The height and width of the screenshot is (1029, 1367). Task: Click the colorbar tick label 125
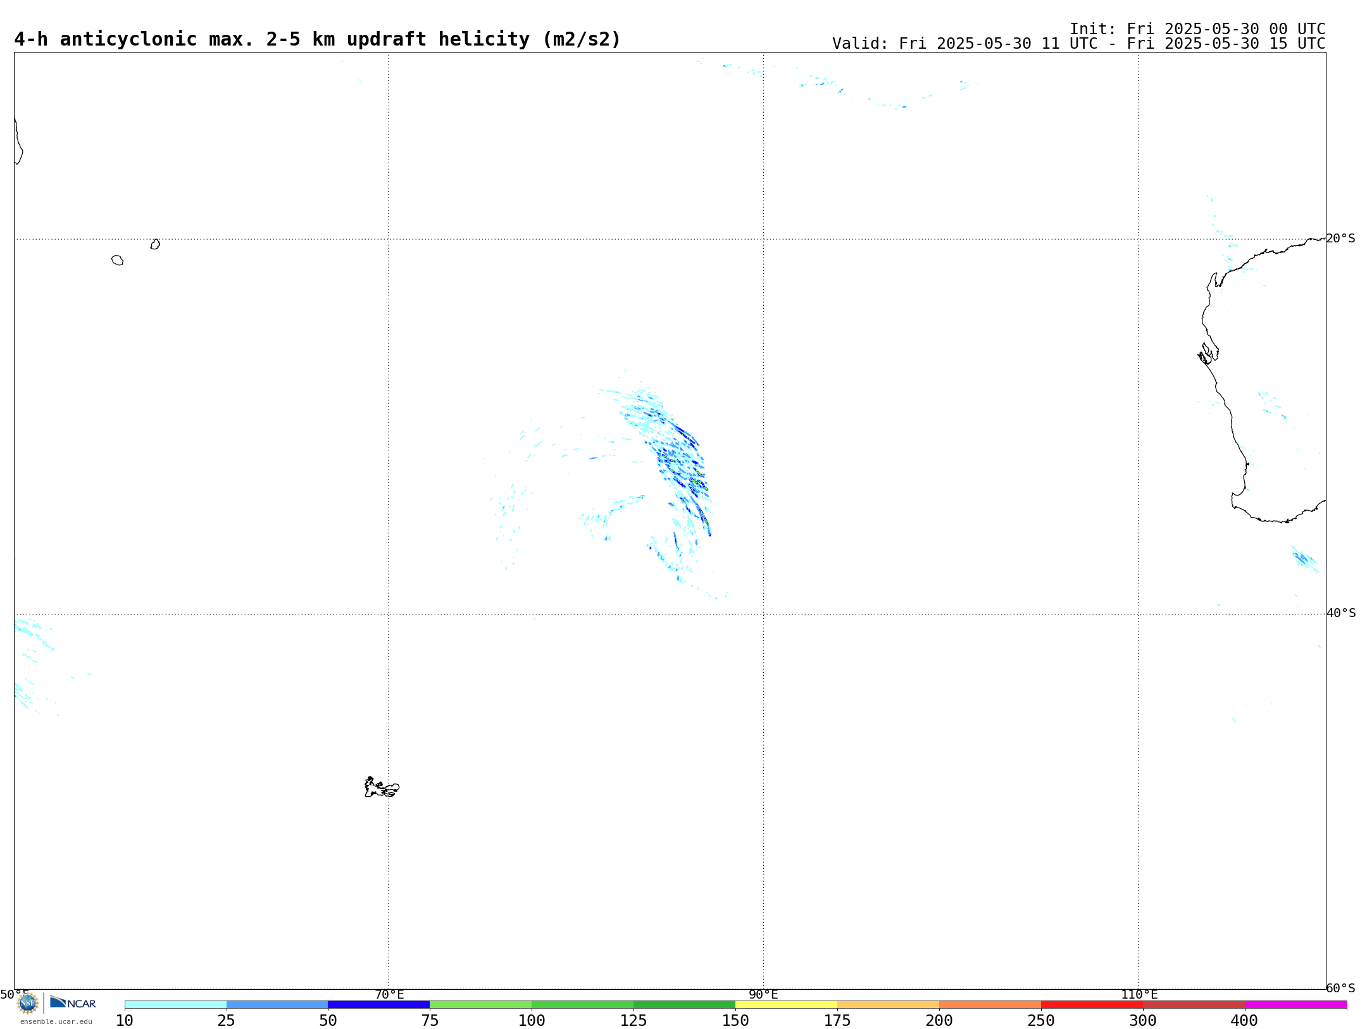[x=634, y=1021]
